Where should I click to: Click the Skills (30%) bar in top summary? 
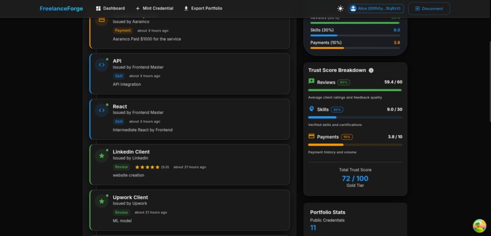[x=355, y=35]
